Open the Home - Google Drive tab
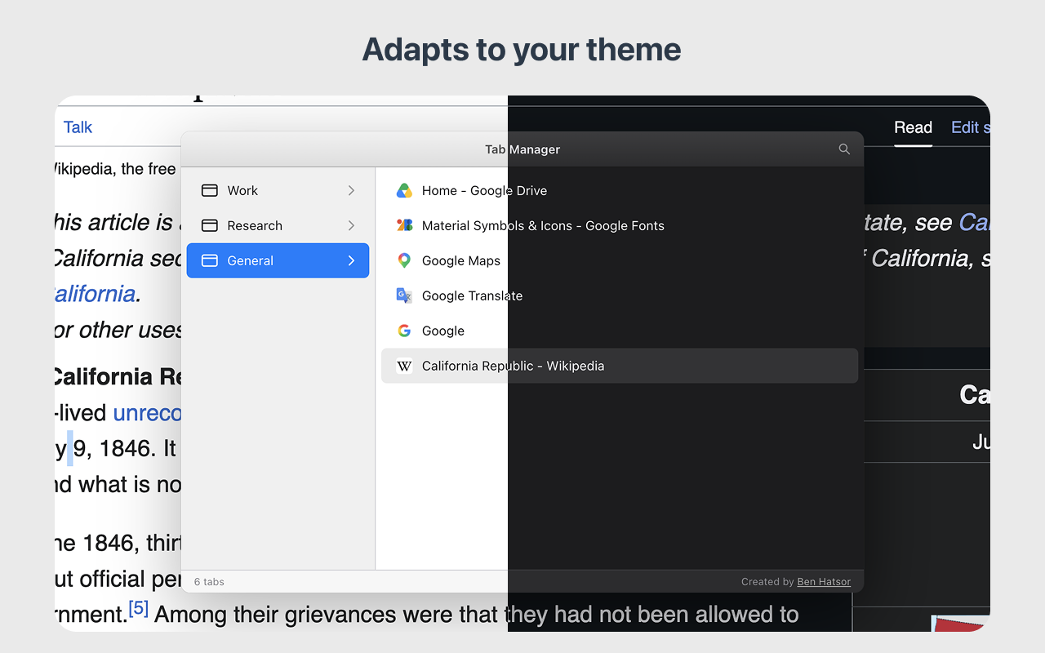This screenshot has width=1045, height=653. point(620,190)
